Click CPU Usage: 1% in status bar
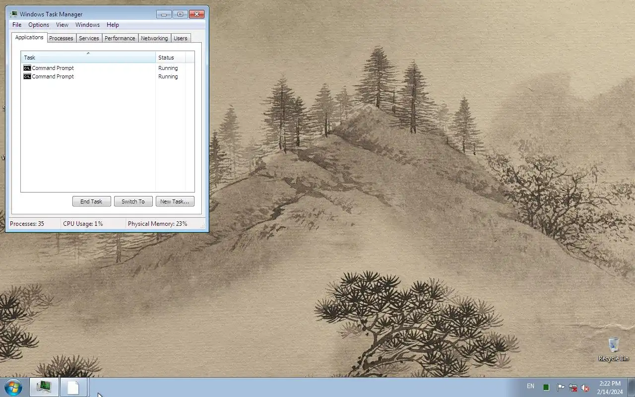This screenshot has width=635, height=397. tap(83, 224)
